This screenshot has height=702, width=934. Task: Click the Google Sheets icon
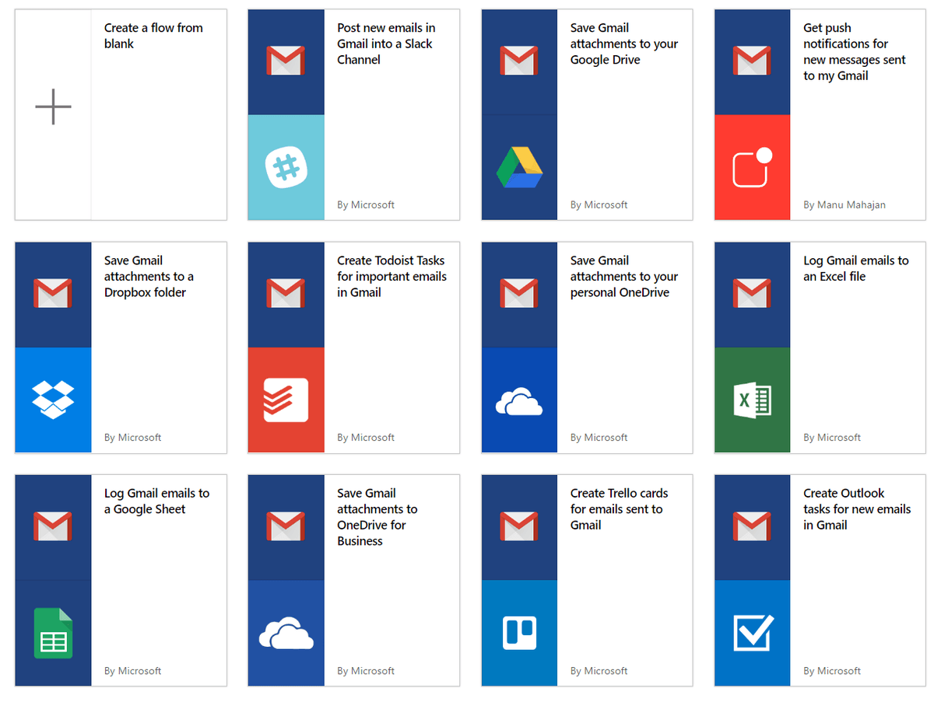pyautogui.click(x=53, y=633)
